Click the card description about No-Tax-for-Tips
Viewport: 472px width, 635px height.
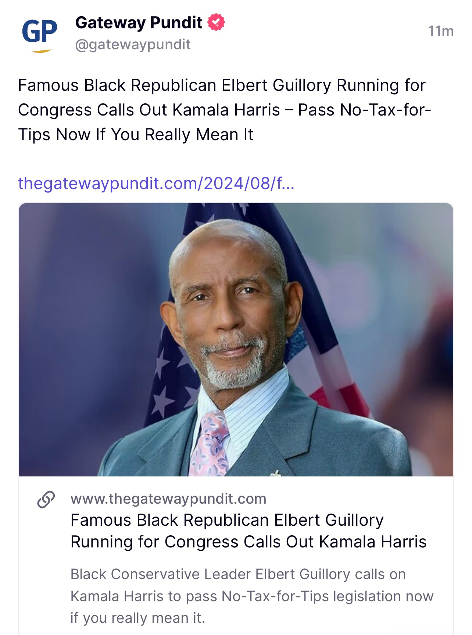(252, 596)
